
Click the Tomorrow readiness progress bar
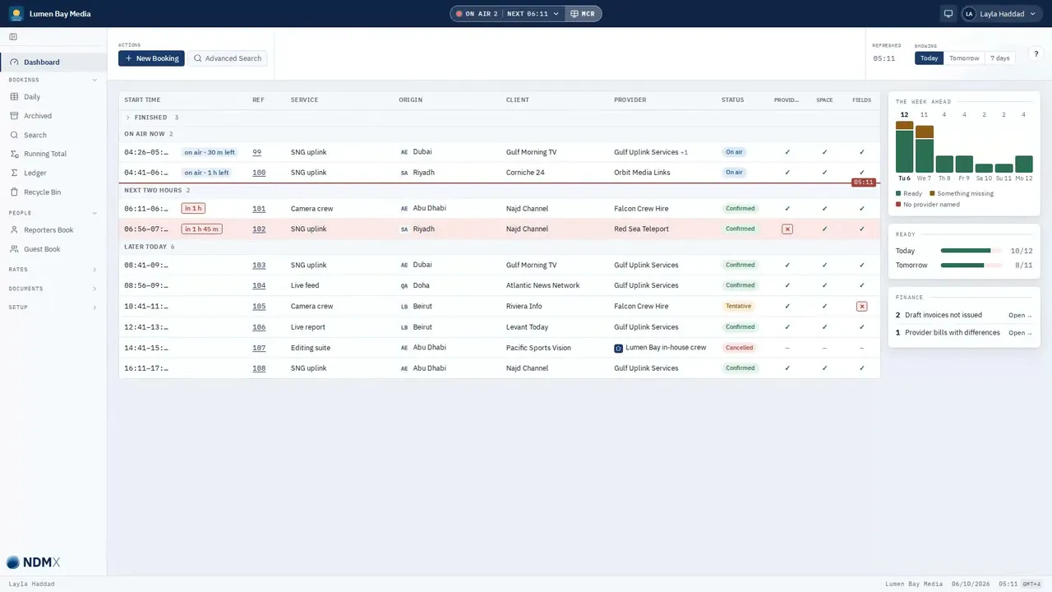(971, 266)
